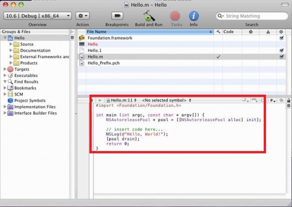Click the Foundation.framework toolbox icon

pos(82,38)
